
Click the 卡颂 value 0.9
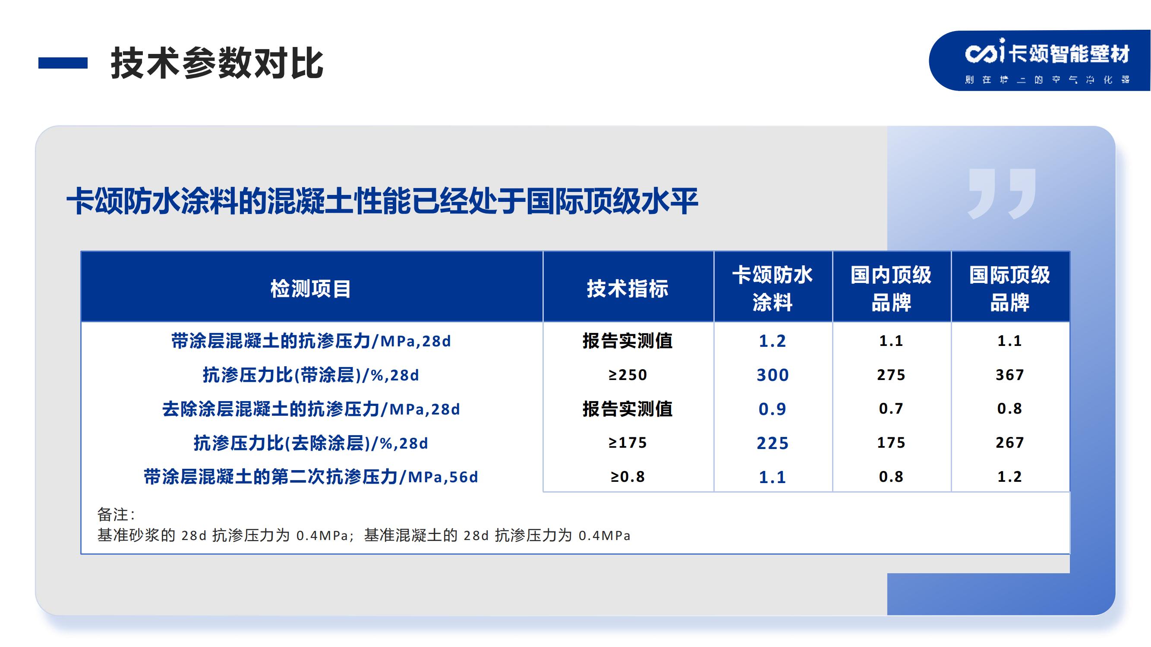(x=773, y=409)
